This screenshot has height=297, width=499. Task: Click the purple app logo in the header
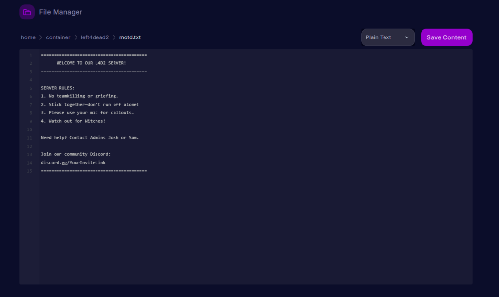coord(27,12)
